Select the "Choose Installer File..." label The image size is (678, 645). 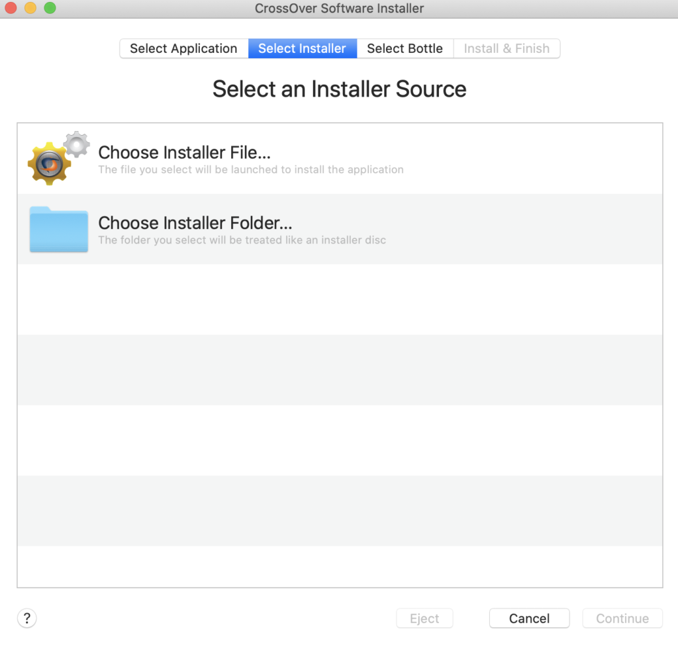185,152
